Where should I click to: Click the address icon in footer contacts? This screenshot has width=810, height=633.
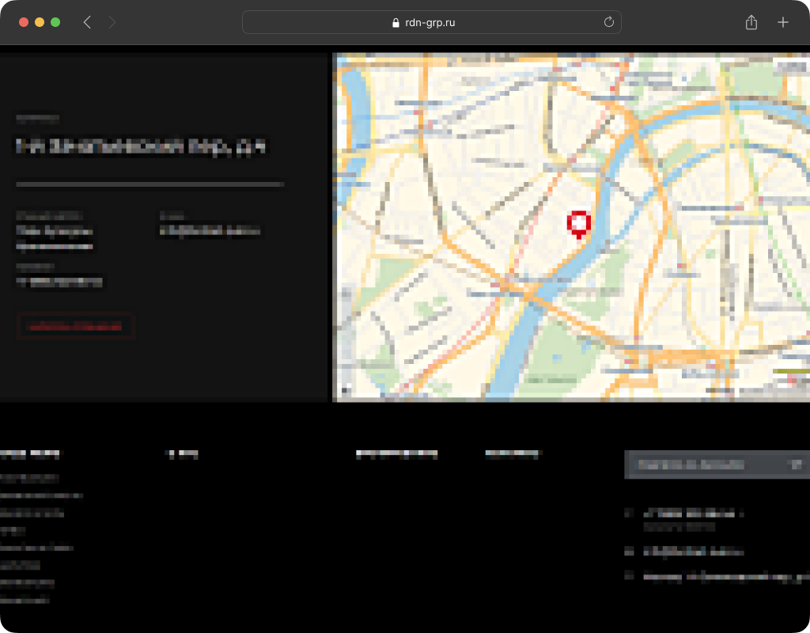point(630,576)
